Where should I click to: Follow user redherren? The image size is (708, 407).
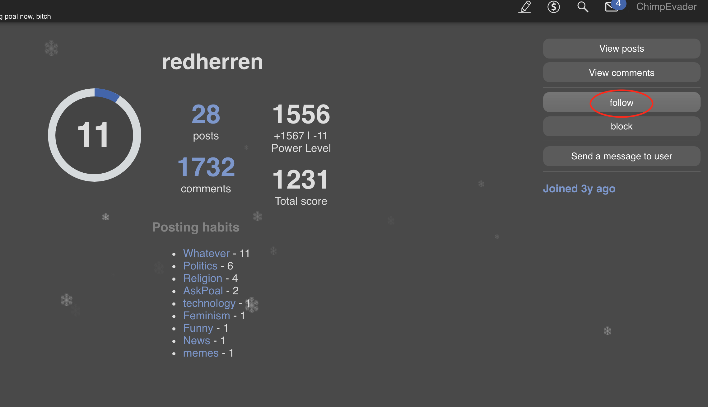click(x=621, y=103)
